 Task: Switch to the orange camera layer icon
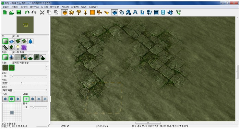99,12
